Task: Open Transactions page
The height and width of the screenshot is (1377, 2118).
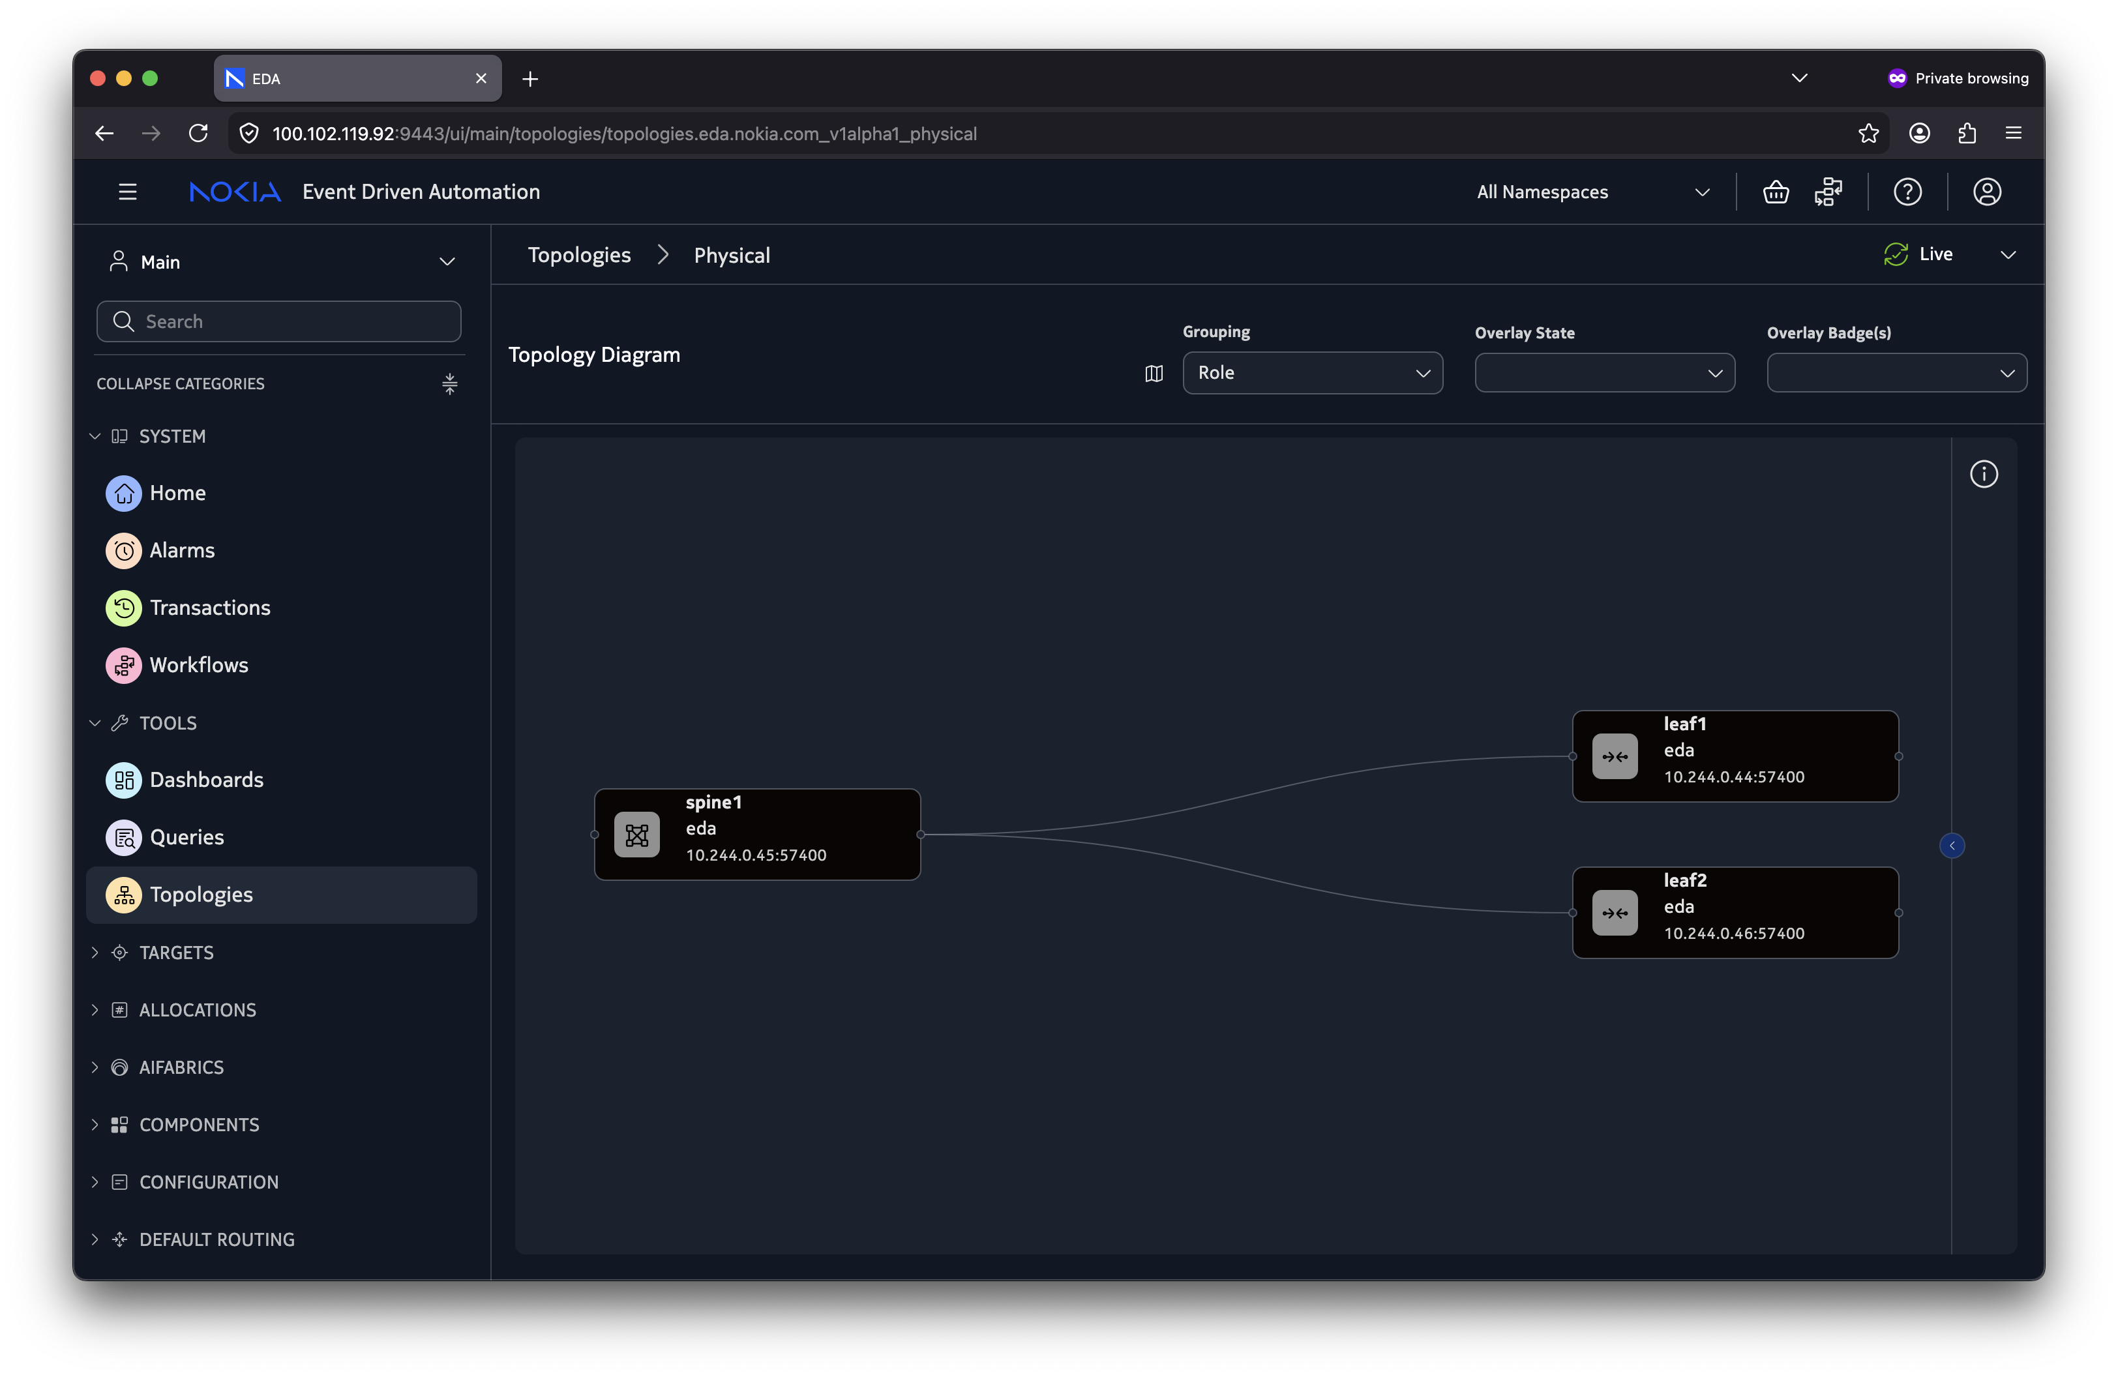Action: 210,608
